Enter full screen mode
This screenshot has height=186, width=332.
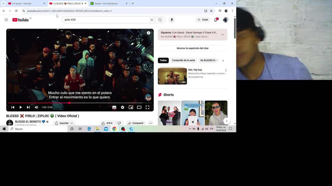(x=147, y=107)
